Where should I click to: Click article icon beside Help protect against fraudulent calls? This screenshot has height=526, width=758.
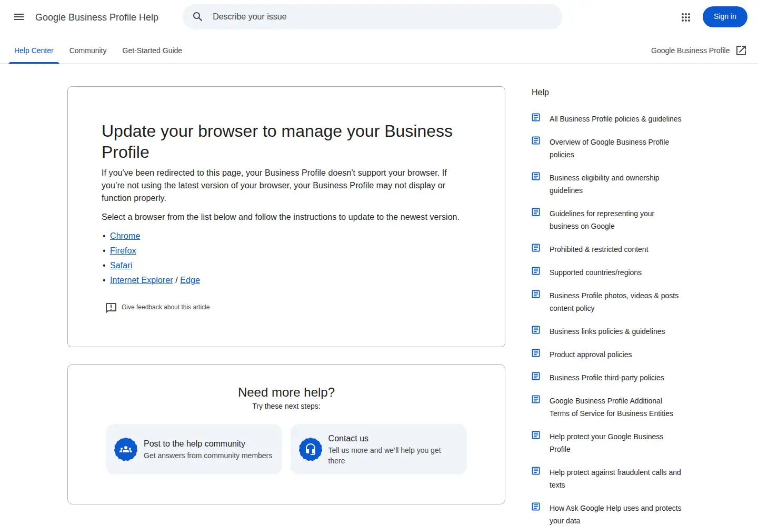536,471
